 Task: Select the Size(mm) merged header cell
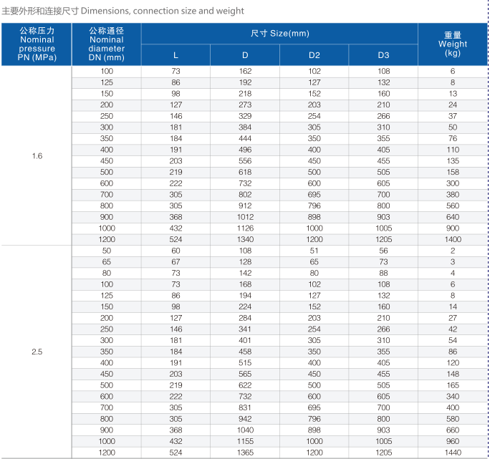pyautogui.click(x=280, y=34)
